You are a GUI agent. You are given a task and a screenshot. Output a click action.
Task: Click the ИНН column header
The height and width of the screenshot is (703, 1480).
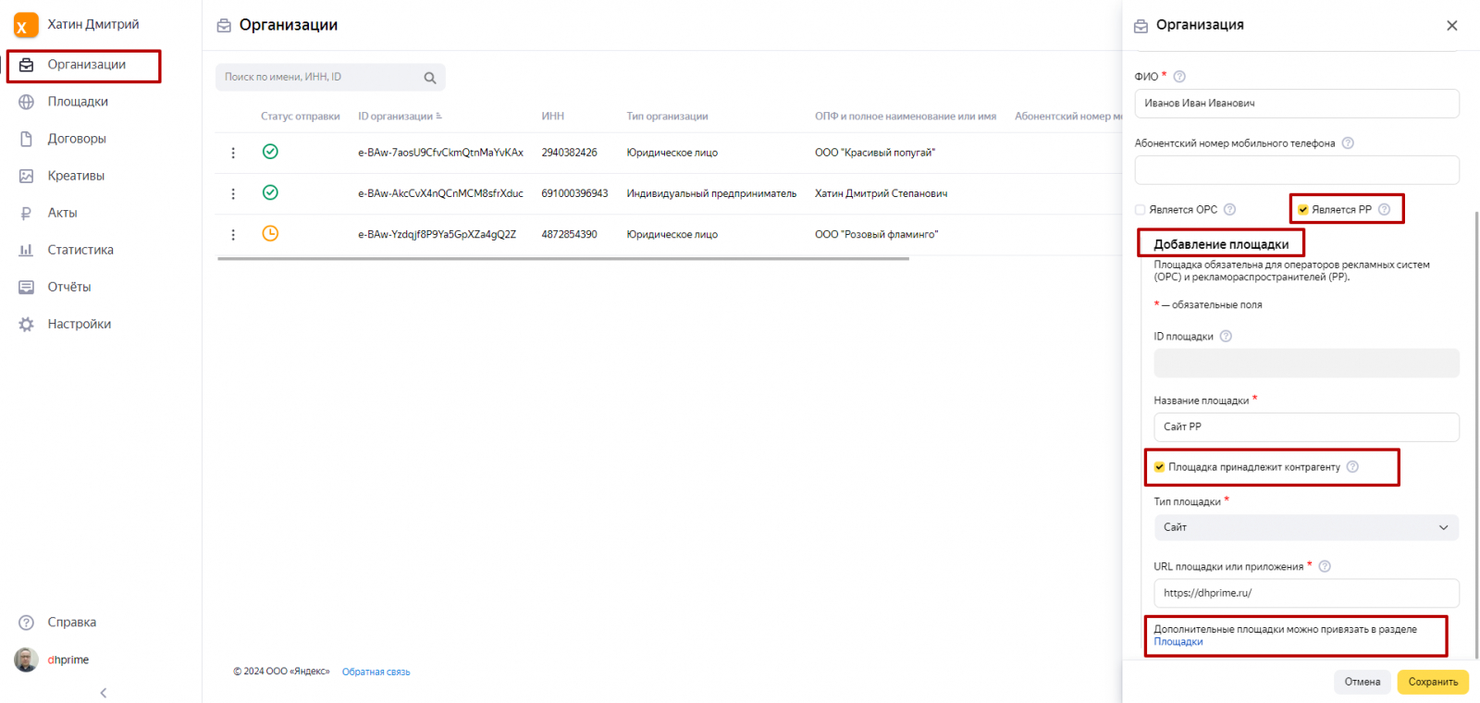point(553,117)
